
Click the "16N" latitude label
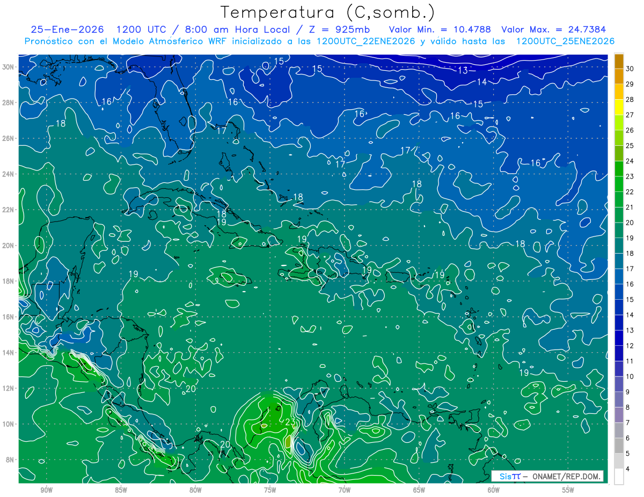click(x=9, y=317)
